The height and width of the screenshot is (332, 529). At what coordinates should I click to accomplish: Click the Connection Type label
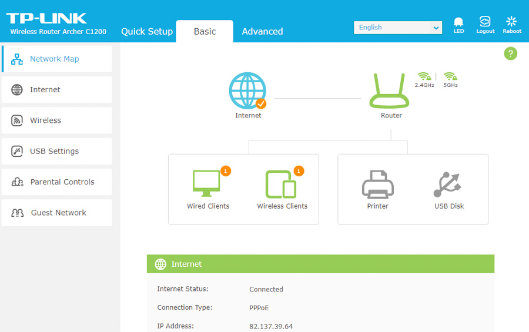click(x=185, y=307)
